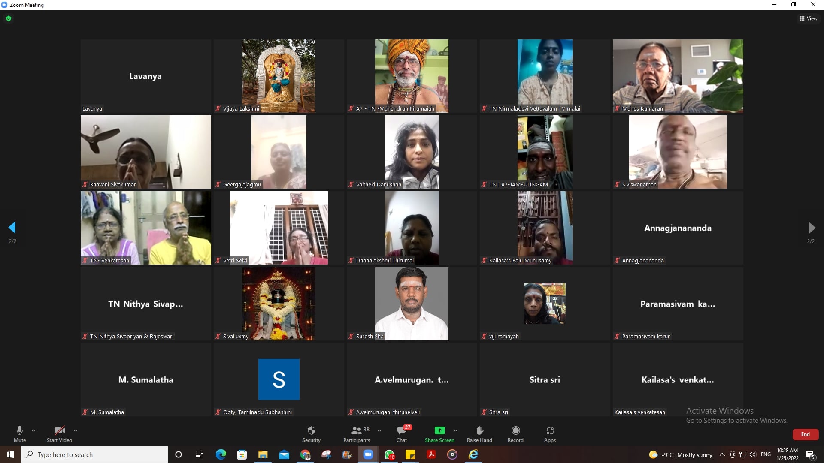
Task: Open WhatsApp from the taskbar
Action: (x=389, y=454)
